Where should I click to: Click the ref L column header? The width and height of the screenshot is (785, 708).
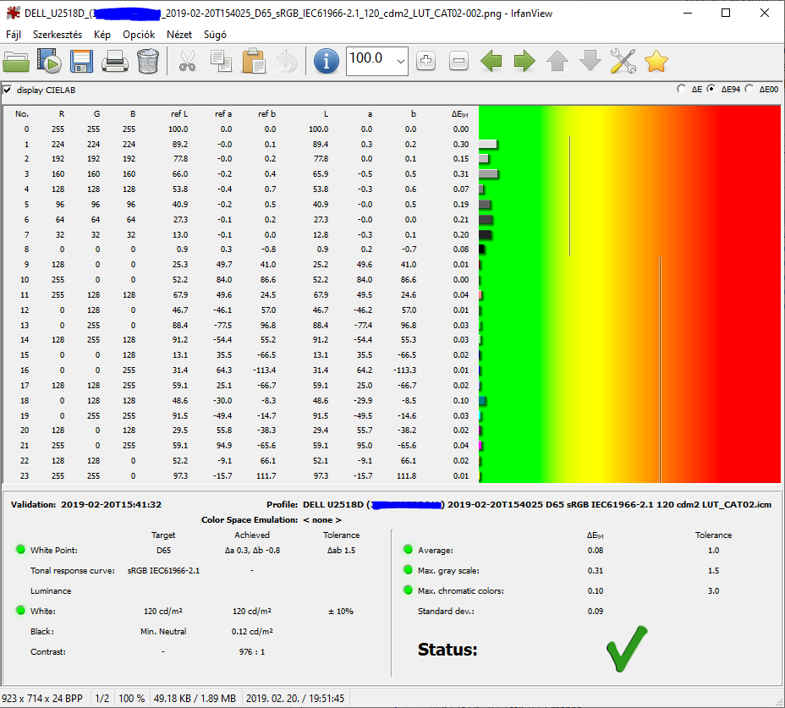coord(179,114)
